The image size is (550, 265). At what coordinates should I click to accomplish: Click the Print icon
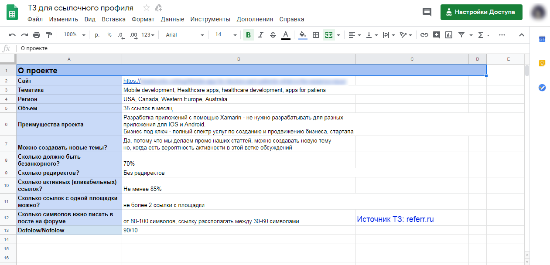[37, 35]
